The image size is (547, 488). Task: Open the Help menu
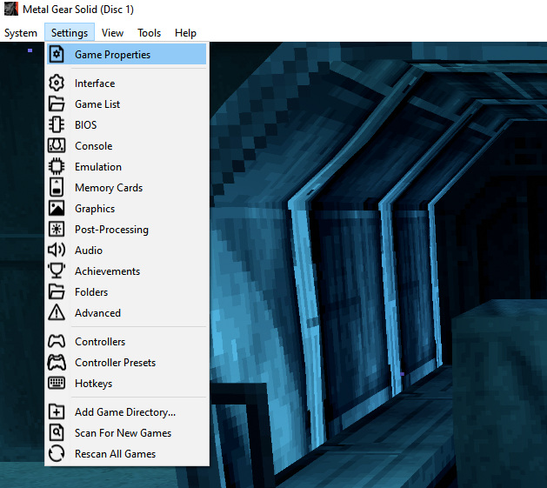(185, 33)
